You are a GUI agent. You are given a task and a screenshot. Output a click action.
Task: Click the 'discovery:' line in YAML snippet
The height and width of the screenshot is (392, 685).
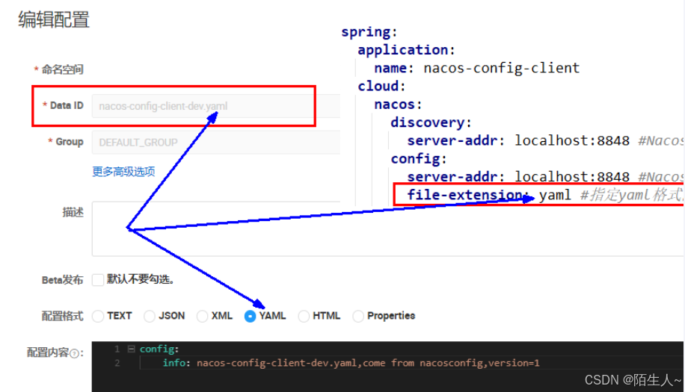click(431, 122)
